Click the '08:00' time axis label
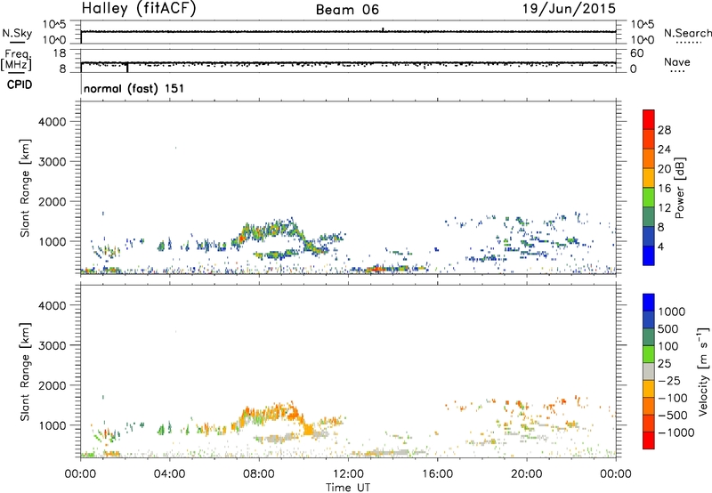This screenshot has height=493, width=712. pos(259,474)
